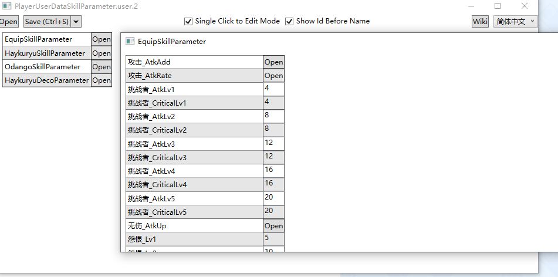The image size is (558, 277).
Task: Open the 攻击_AtkRate parameter
Action: click(x=273, y=76)
